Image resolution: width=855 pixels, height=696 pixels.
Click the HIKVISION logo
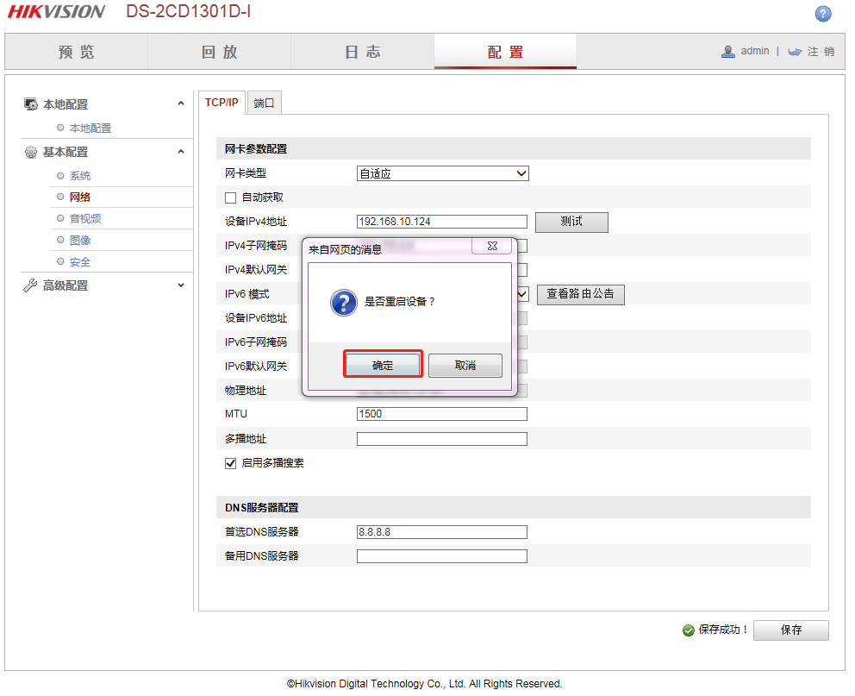coord(57,12)
